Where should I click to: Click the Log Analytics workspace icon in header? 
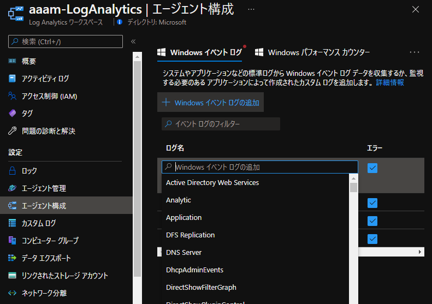[x=16, y=14]
